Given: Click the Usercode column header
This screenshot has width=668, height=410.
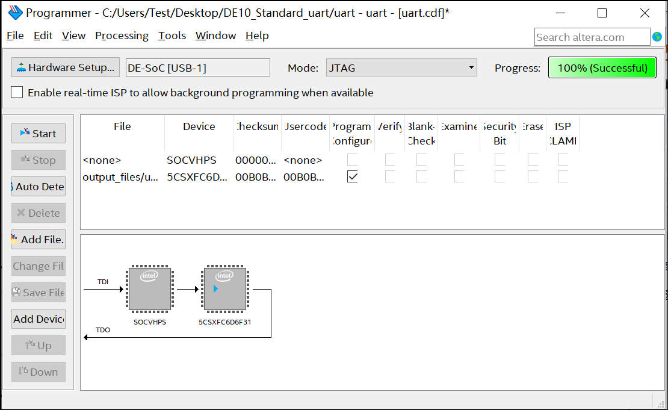Looking at the screenshot, I should [x=306, y=133].
